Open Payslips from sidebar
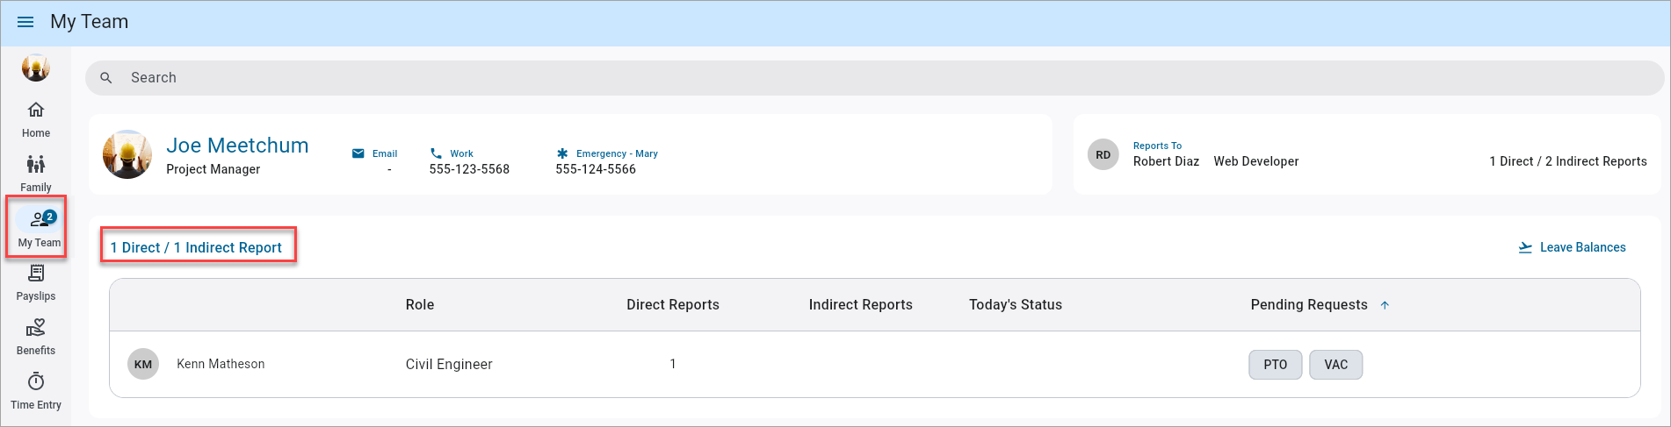The width and height of the screenshot is (1671, 427). pyautogui.click(x=36, y=282)
